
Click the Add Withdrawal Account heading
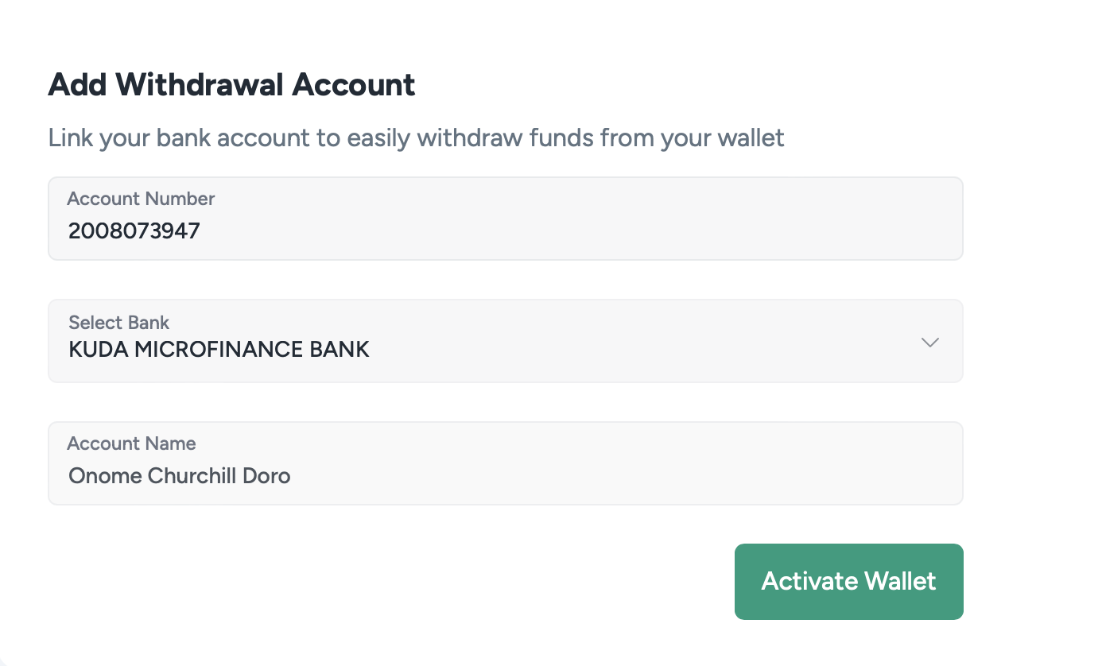coord(231,84)
